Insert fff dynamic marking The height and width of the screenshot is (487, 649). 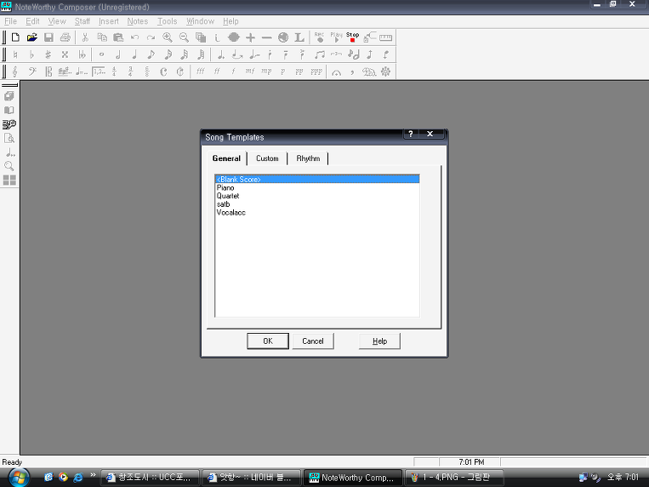coord(201,72)
